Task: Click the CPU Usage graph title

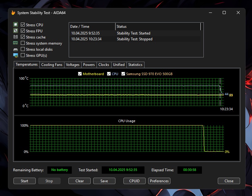Action: (127, 121)
